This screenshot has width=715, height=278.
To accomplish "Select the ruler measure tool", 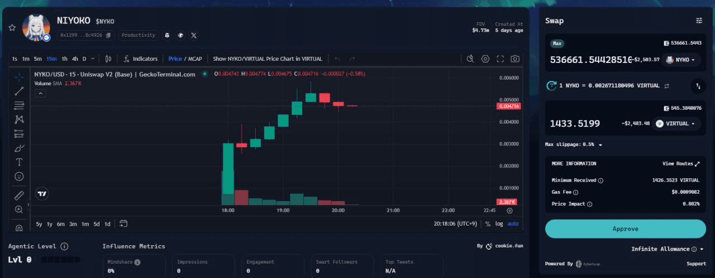I will tap(19, 195).
